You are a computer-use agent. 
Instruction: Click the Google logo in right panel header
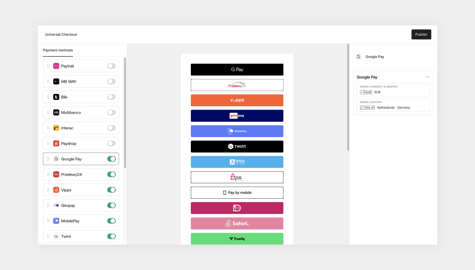(358, 57)
